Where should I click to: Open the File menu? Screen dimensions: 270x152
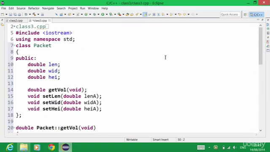pos(4,8)
